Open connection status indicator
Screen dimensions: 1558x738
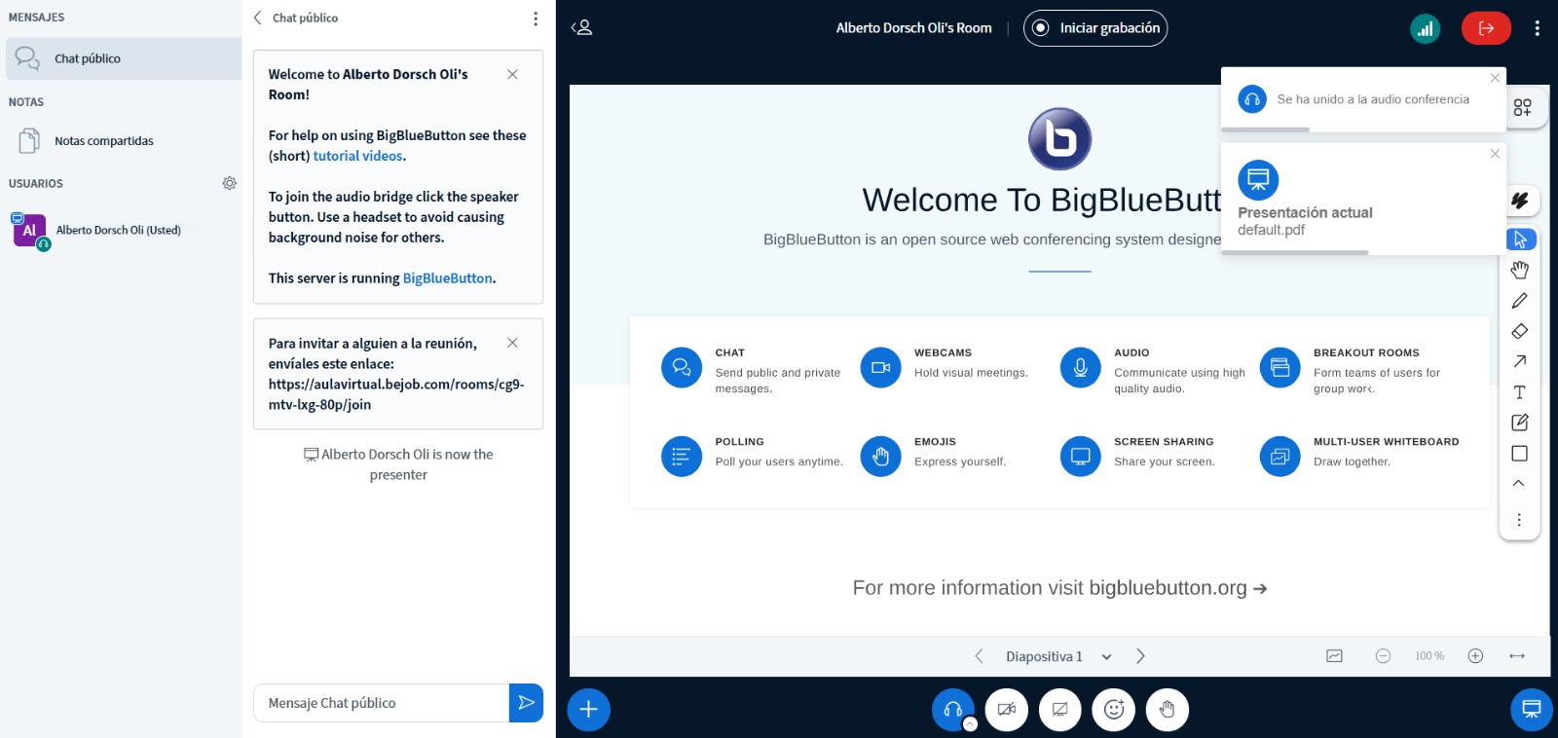click(x=1426, y=28)
